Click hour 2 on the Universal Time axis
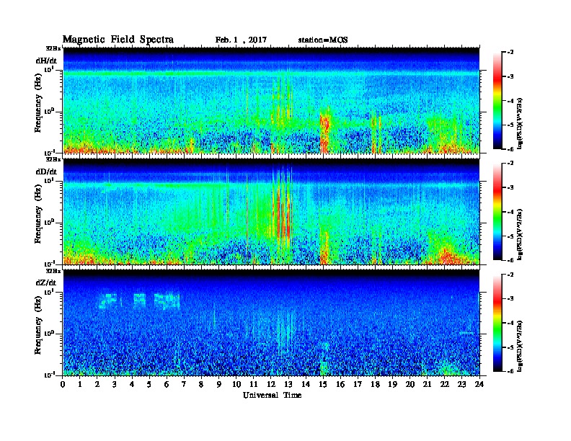 [x=97, y=384]
